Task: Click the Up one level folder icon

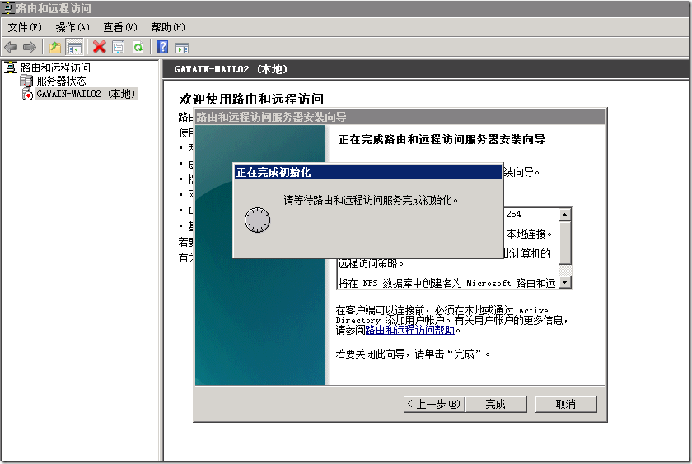Action: (55, 47)
